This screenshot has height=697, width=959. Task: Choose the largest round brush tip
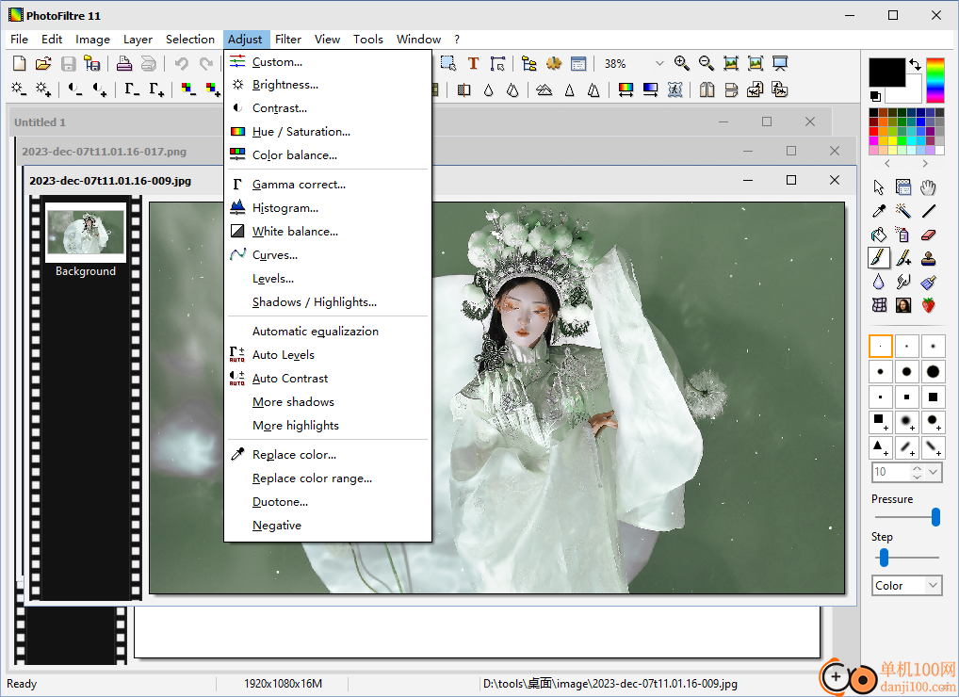pos(933,371)
